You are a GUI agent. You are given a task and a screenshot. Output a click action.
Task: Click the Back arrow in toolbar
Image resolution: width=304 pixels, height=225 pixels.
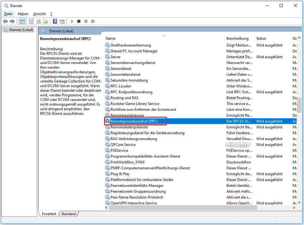pyautogui.click(x=5, y=21)
